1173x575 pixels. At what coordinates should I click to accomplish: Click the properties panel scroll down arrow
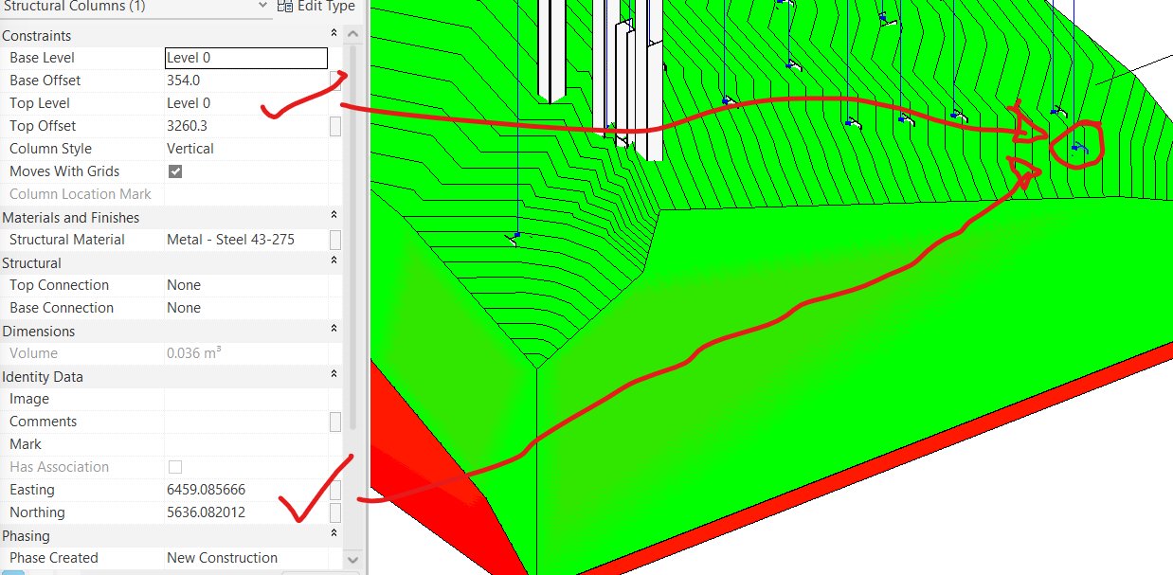(352, 560)
